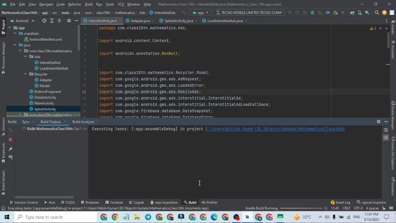Click the warning indicator in editor

372,28
